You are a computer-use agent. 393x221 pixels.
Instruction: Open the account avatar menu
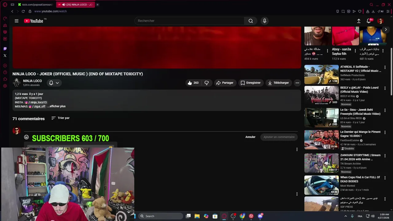click(380, 21)
